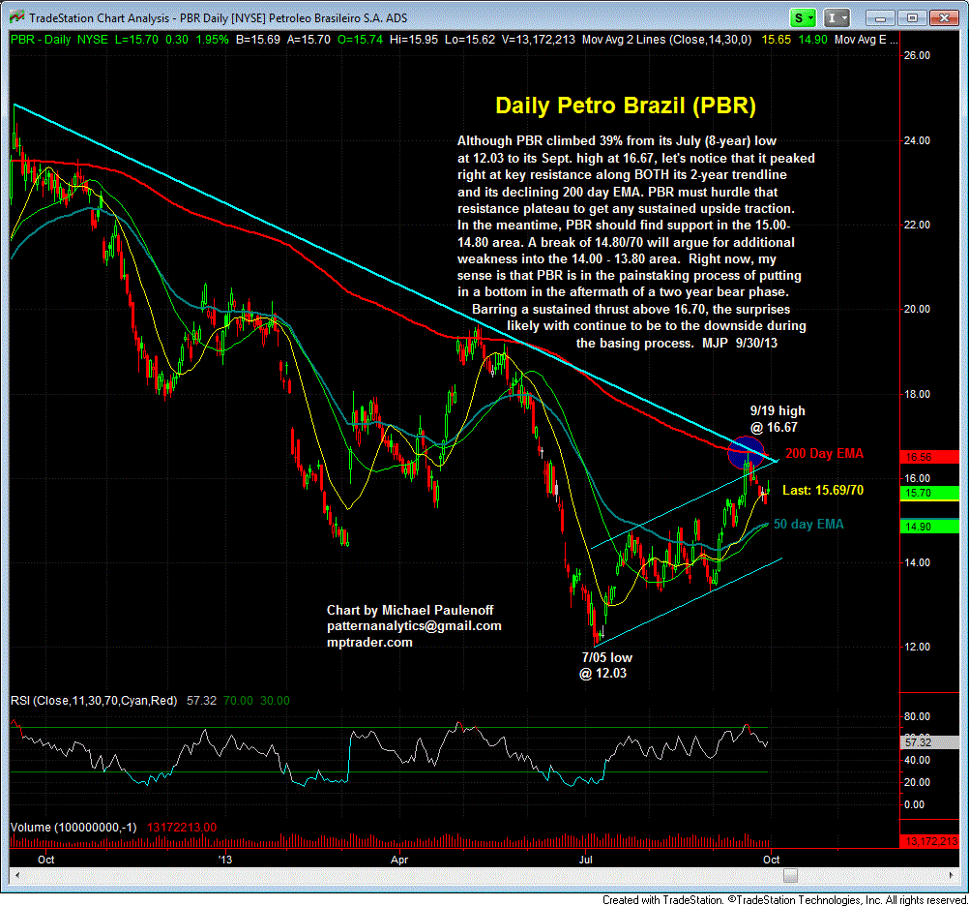Click the patternanalytics@gmail.com email text
Image resolution: width=969 pixels, height=906 pixels.
(x=414, y=626)
